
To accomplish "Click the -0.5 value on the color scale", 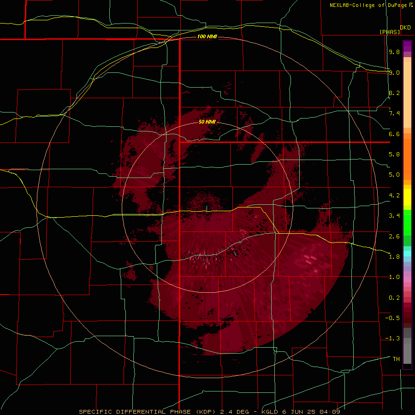I will pyautogui.click(x=392, y=318).
